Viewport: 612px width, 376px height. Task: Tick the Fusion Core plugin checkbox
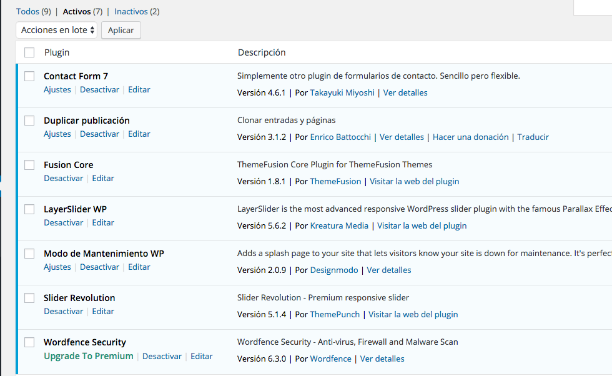coord(29,165)
